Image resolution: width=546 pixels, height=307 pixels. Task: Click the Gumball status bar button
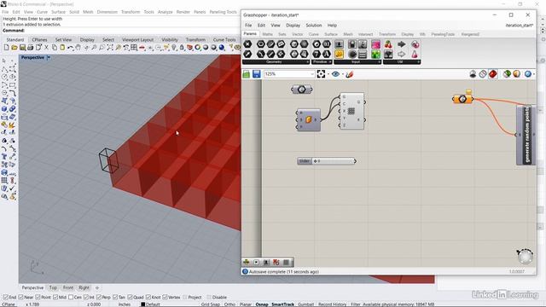pos(305,304)
